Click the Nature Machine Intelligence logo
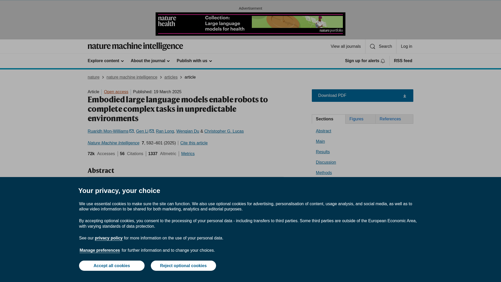501x282 pixels. (x=135, y=46)
